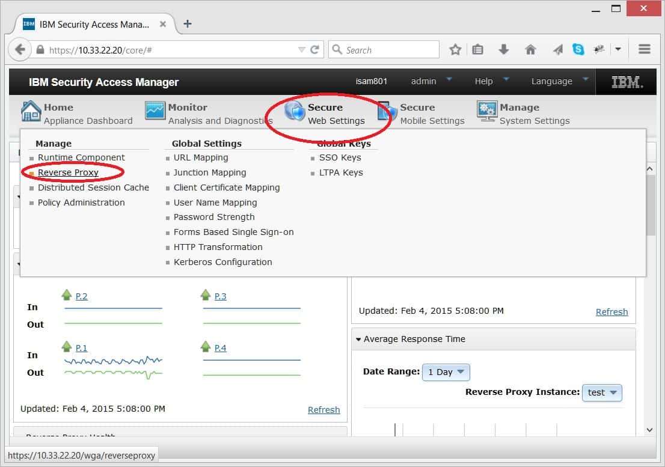Image resolution: width=665 pixels, height=467 pixels.
Task: Open the Downloads arrow icon
Action: [x=504, y=49]
